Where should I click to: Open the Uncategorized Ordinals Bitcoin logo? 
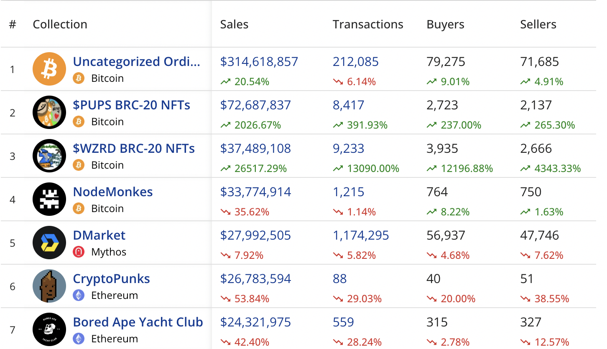49,69
